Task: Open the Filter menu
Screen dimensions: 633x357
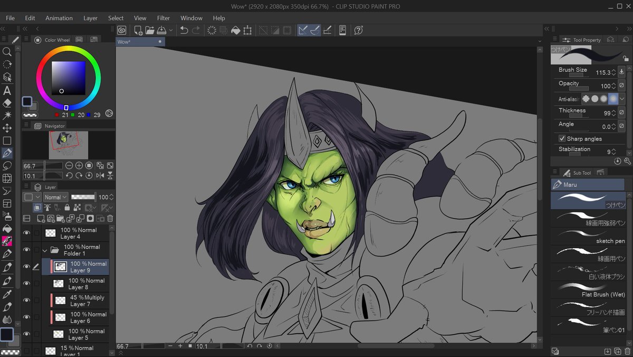Action: pyautogui.click(x=164, y=18)
